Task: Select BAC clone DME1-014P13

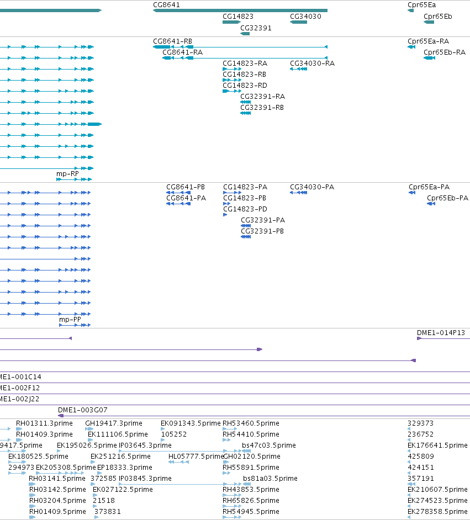Action: 443,338
